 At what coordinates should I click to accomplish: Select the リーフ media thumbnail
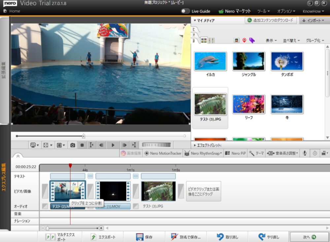click(x=248, y=104)
